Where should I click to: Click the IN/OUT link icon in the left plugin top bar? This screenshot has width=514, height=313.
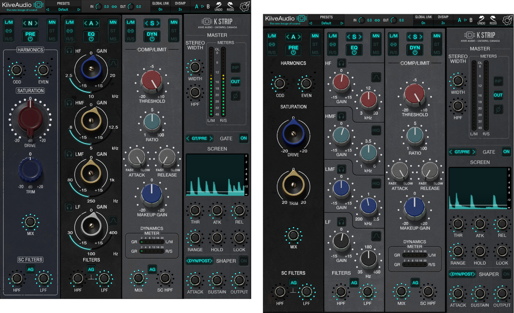[x=114, y=7]
